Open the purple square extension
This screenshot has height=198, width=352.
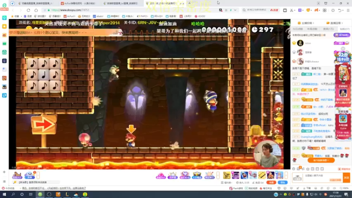tap(300, 10)
